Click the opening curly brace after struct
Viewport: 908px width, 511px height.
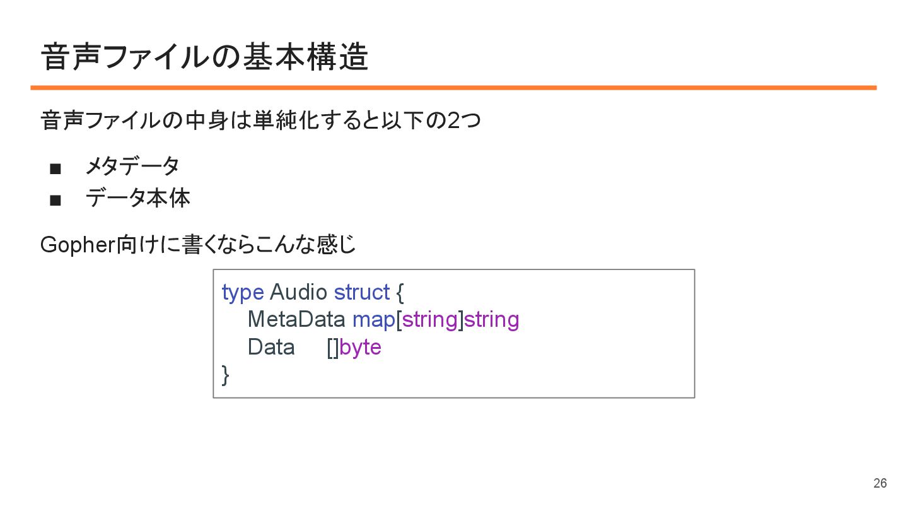pyautogui.click(x=400, y=293)
